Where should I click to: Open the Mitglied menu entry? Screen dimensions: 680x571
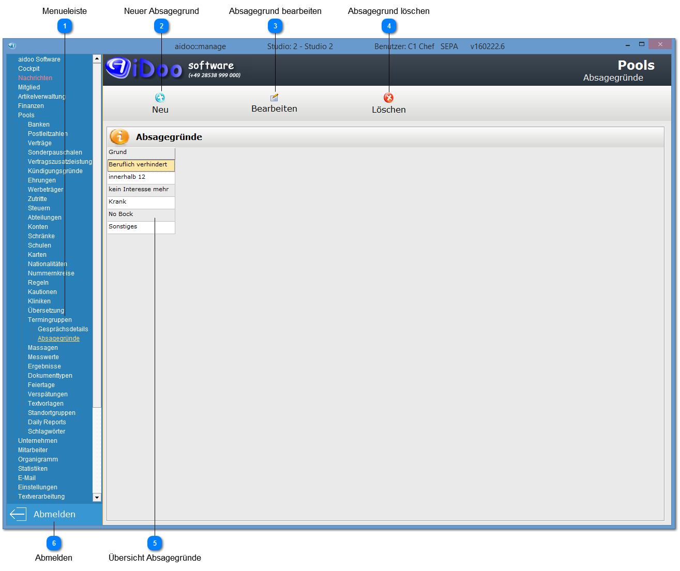pos(29,87)
